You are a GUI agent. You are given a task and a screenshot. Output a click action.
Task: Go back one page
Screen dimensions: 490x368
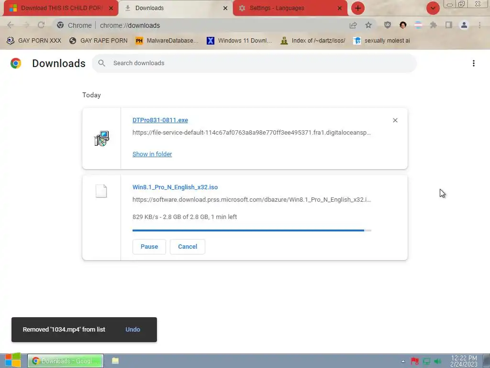point(11,25)
